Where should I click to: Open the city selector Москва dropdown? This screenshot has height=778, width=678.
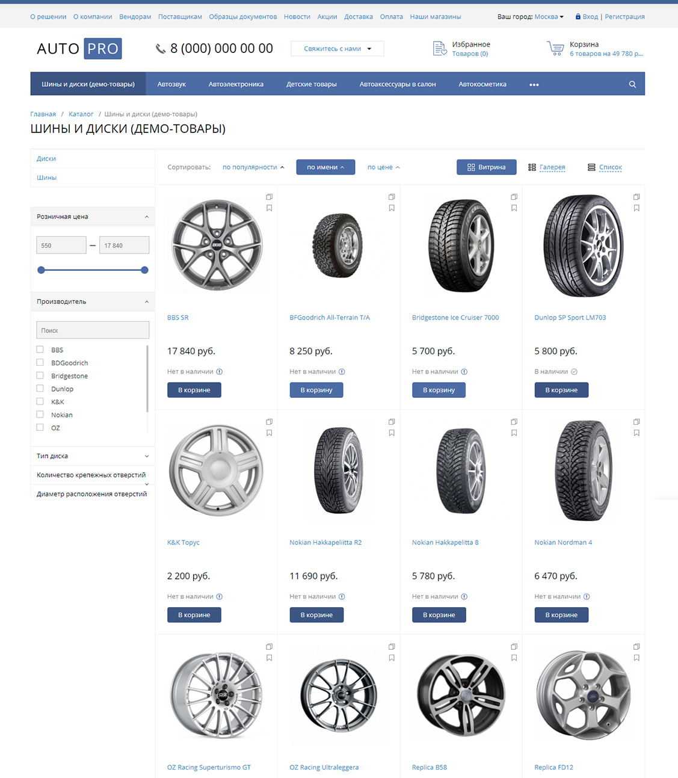(549, 17)
